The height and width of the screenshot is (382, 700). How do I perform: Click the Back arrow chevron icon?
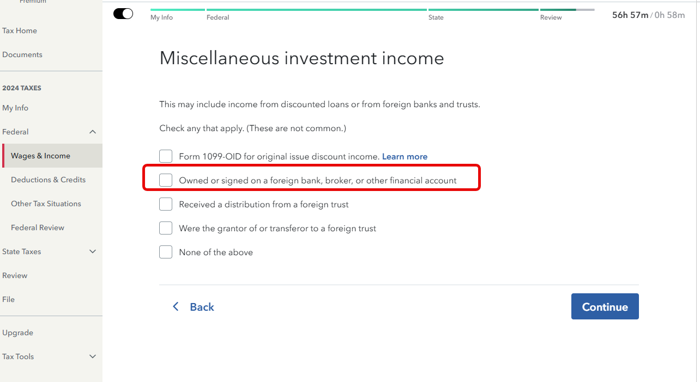tap(176, 307)
